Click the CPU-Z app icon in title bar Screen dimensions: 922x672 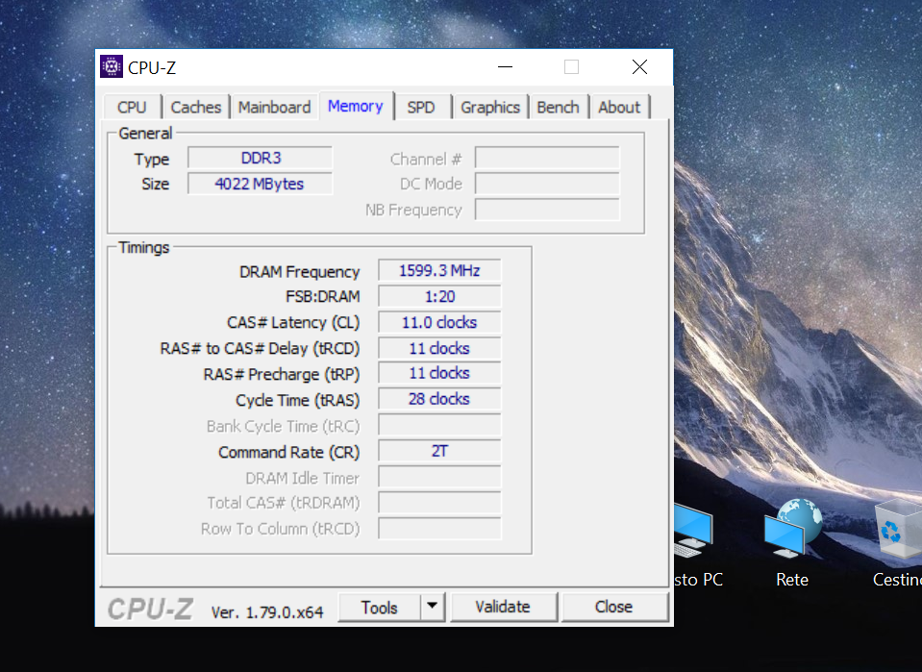pos(112,67)
